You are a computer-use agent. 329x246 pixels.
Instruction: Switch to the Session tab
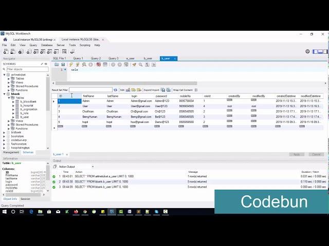point(25,199)
